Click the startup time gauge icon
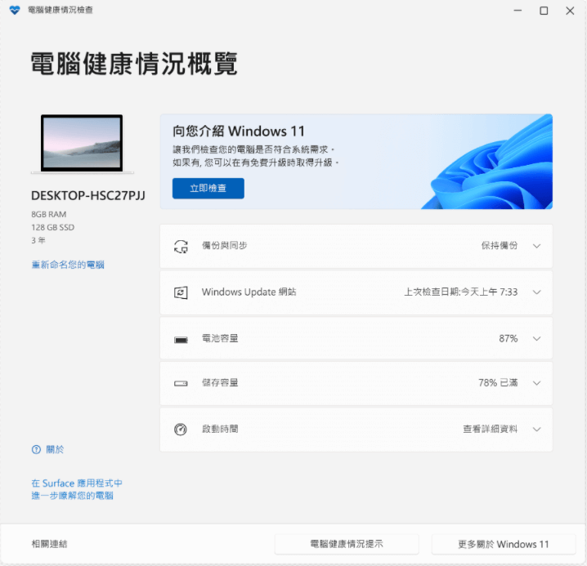 (181, 430)
